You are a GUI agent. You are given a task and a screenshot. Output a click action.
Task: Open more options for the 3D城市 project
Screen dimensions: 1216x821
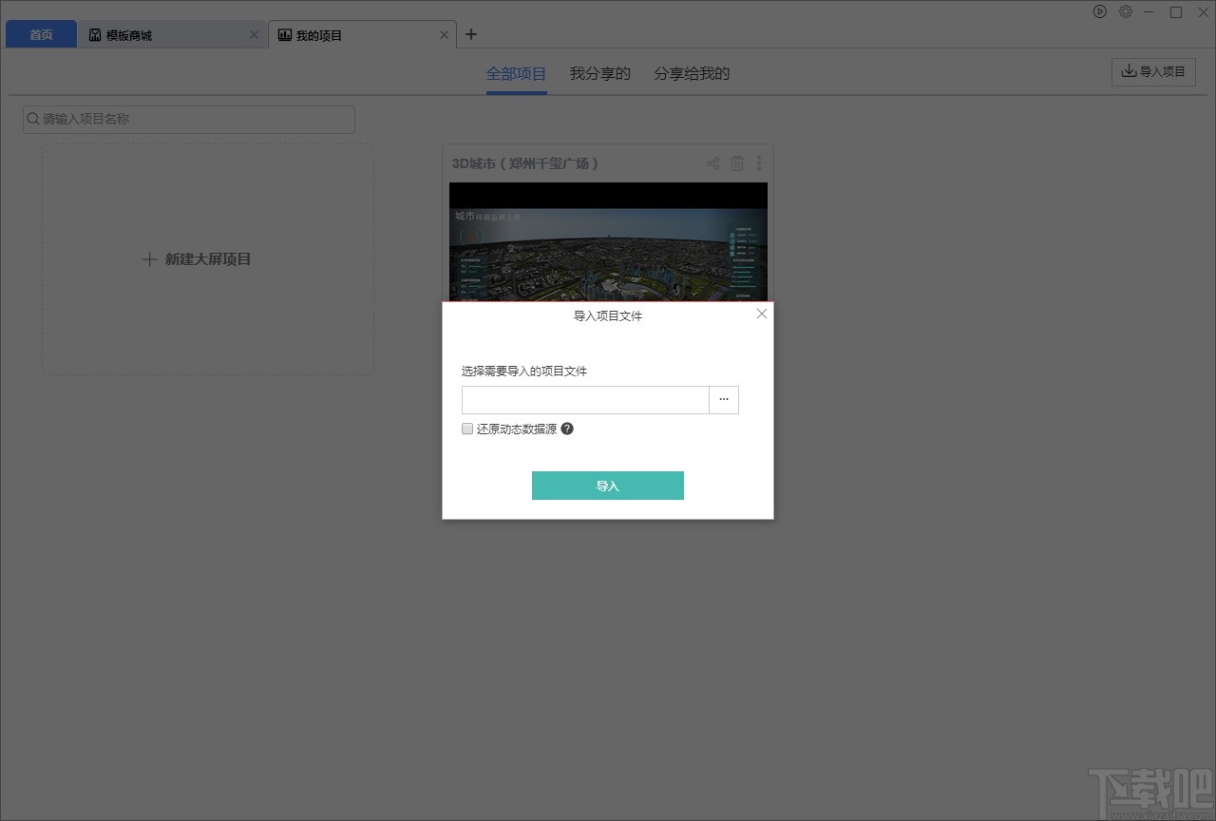tap(758, 162)
